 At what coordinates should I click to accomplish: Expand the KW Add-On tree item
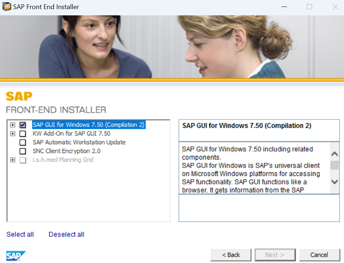[x=13, y=134]
